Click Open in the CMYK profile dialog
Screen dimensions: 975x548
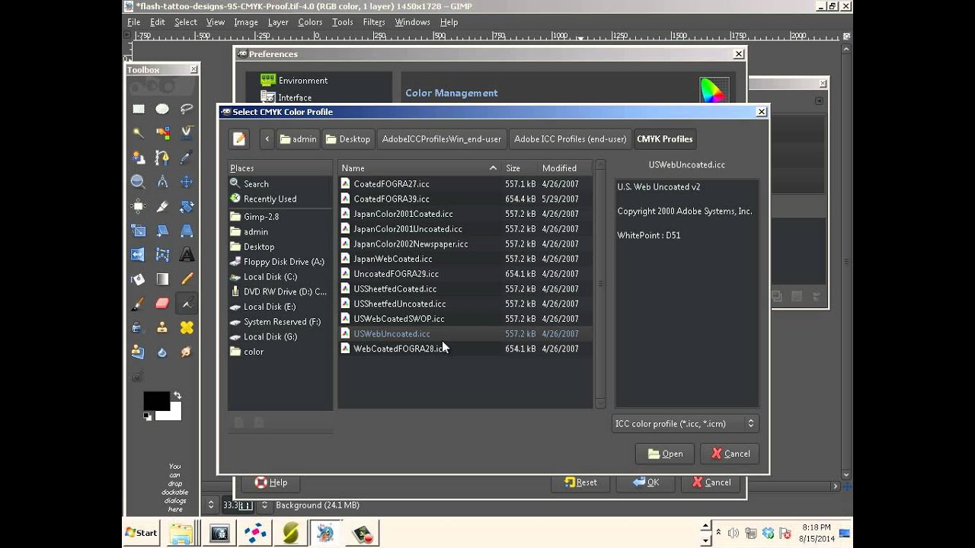click(665, 454)
